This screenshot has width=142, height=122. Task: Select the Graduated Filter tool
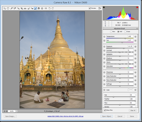[x=39, y=8]
